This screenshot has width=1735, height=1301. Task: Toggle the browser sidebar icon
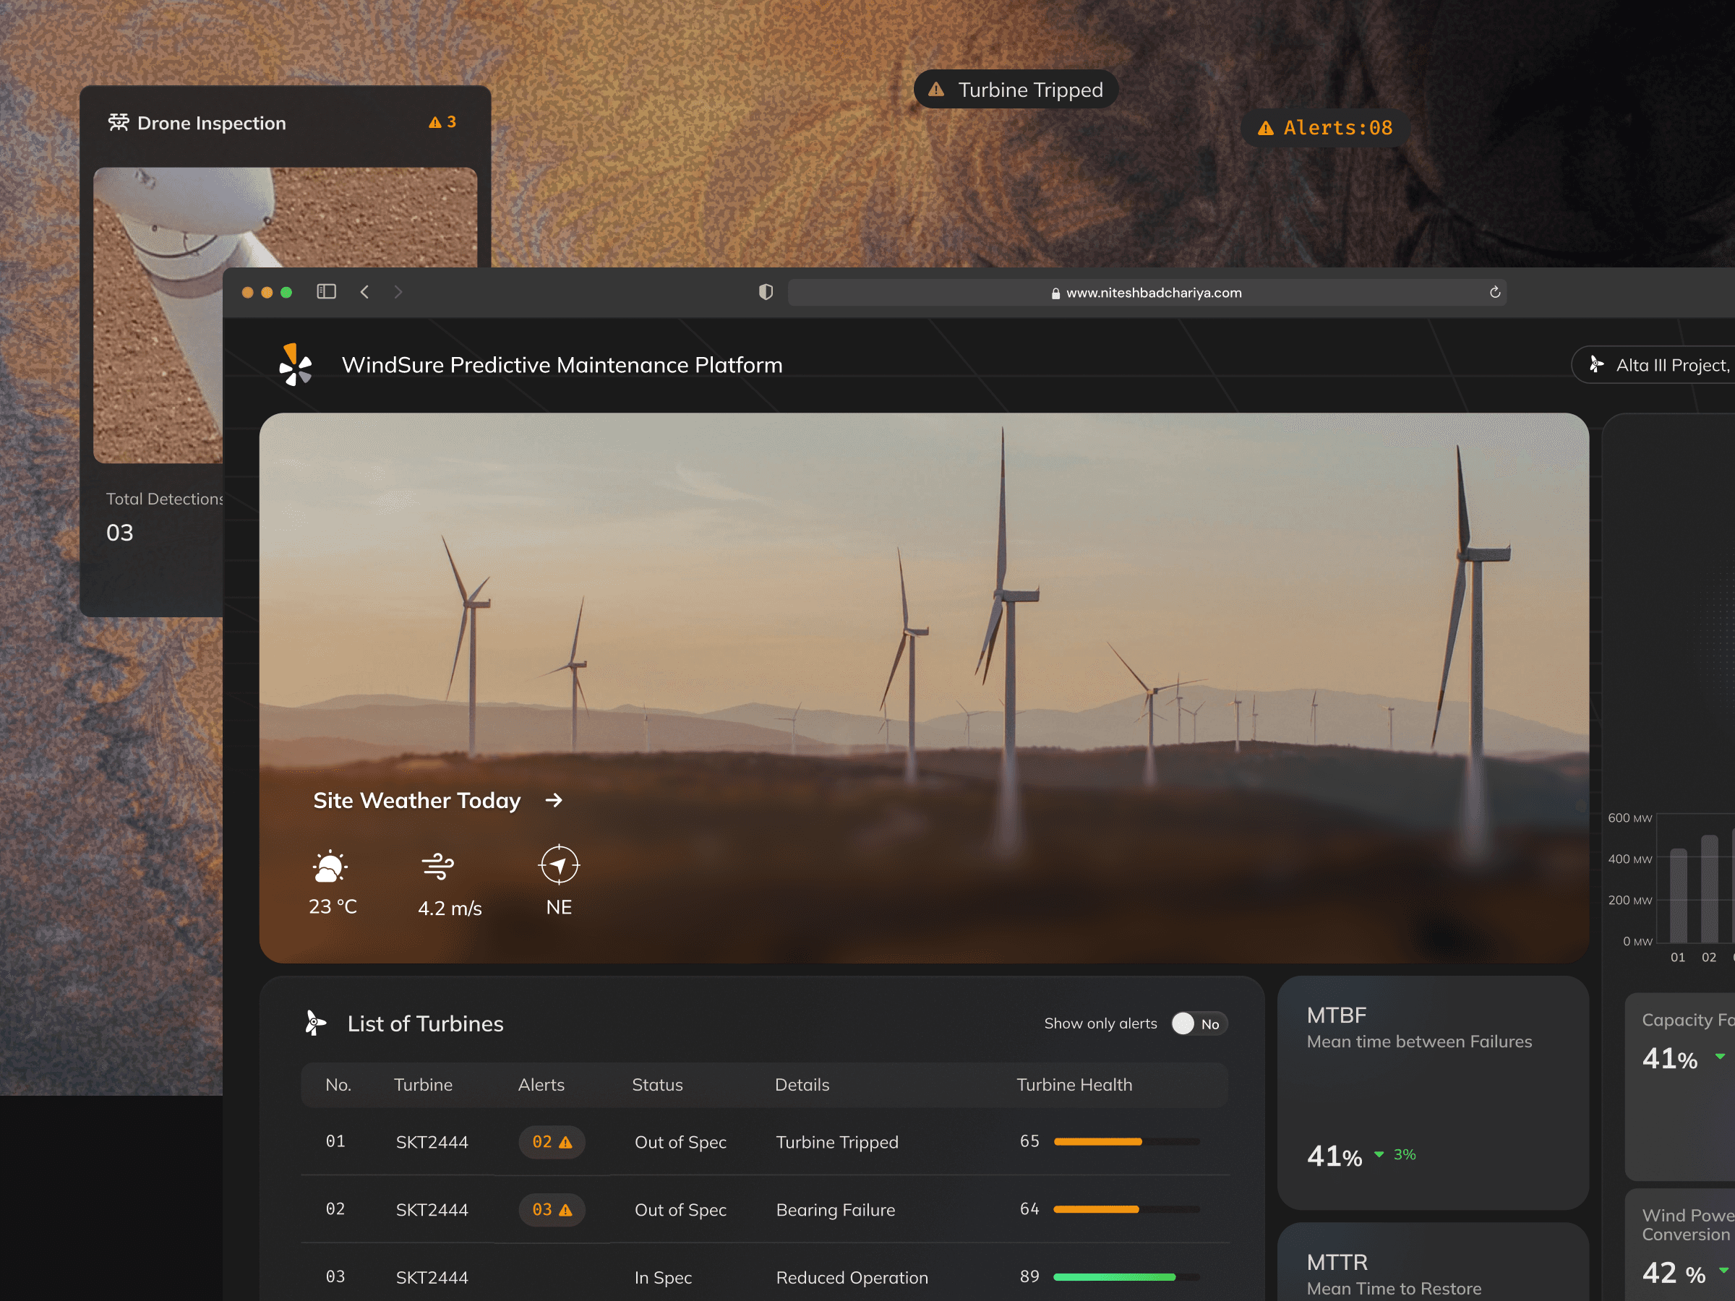[x=326, y=292]
